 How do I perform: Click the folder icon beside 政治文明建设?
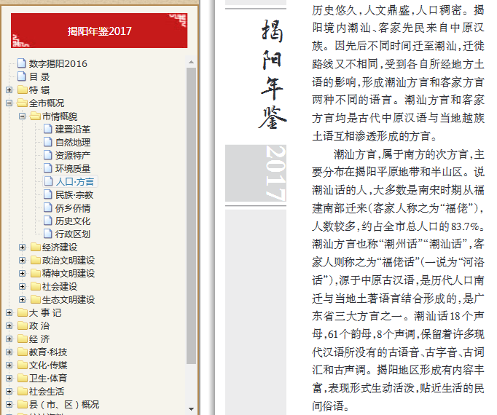36,260
